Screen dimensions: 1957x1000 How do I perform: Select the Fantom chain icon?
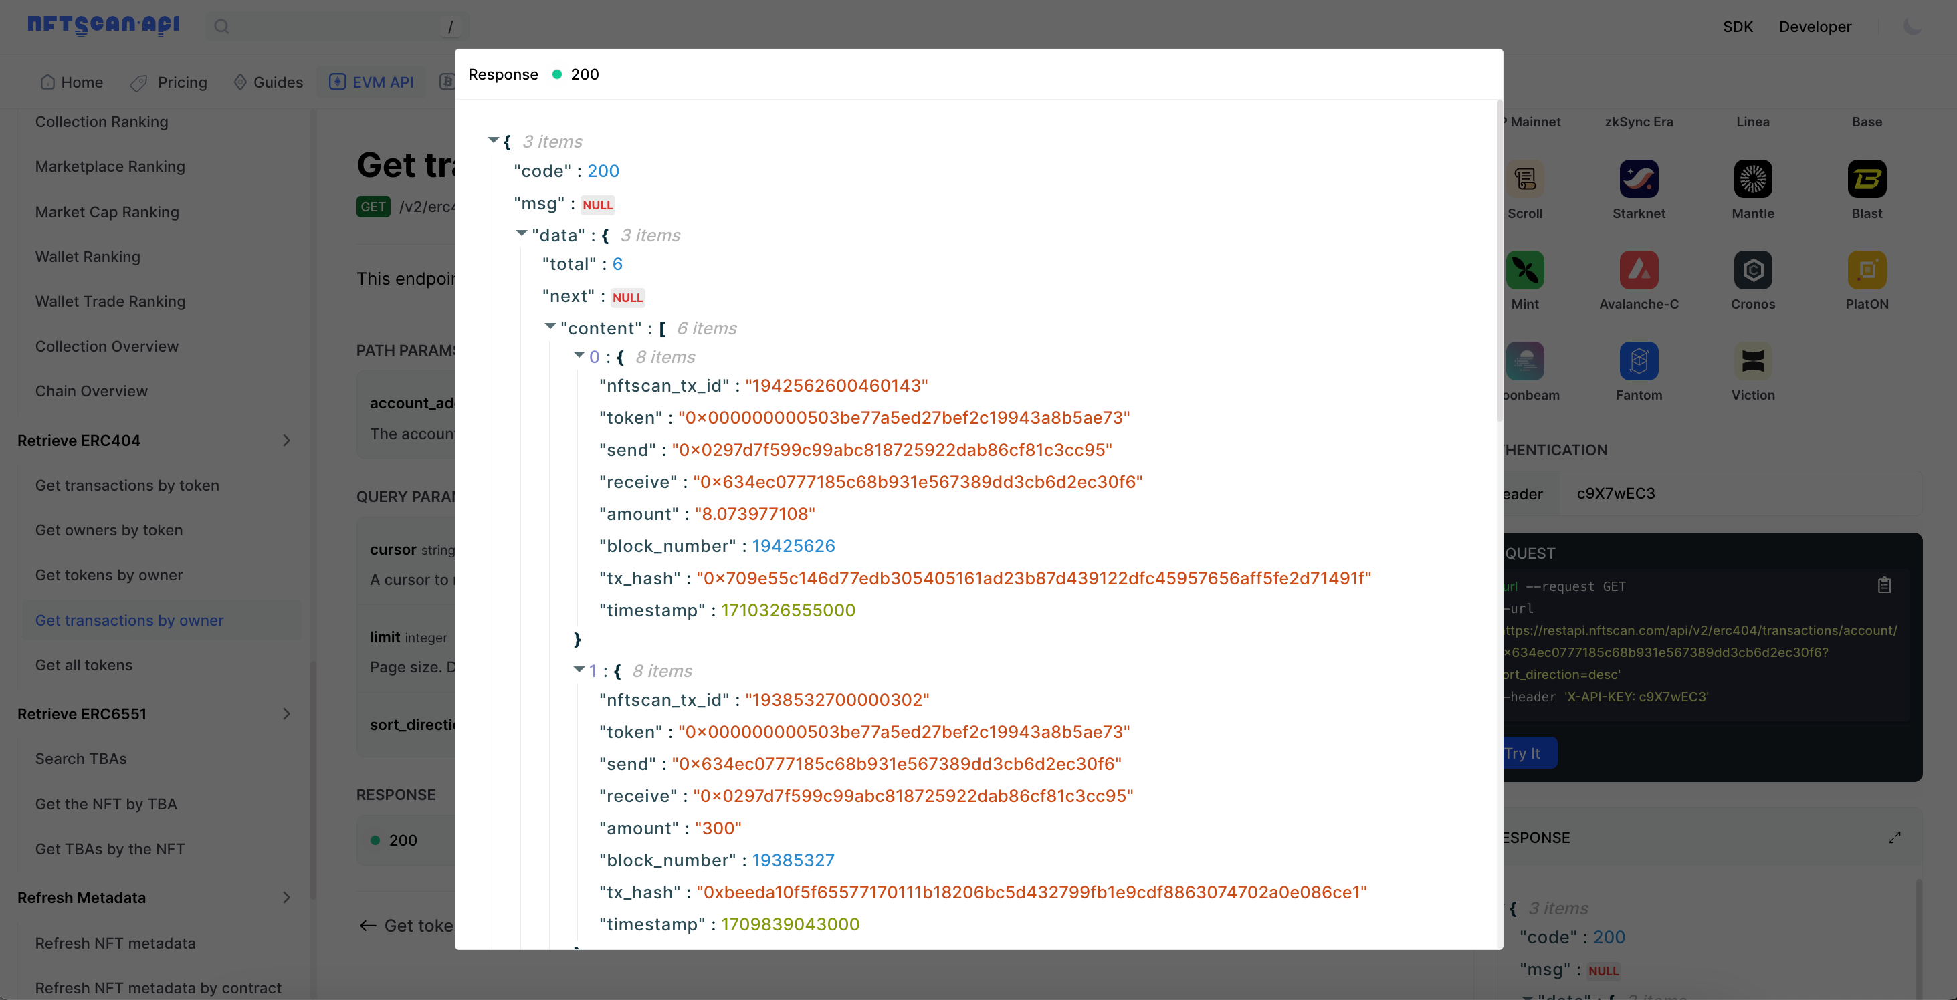click(1639, 361)
